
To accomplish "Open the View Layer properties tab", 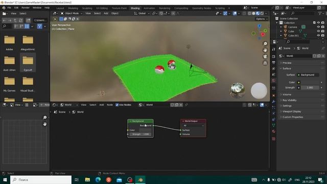I will [x=274, y=68].
